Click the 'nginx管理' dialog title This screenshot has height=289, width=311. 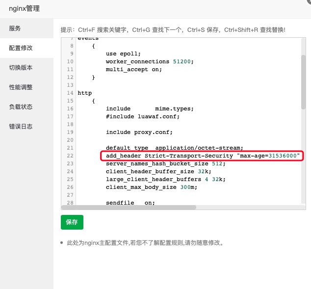coord(25,8)
